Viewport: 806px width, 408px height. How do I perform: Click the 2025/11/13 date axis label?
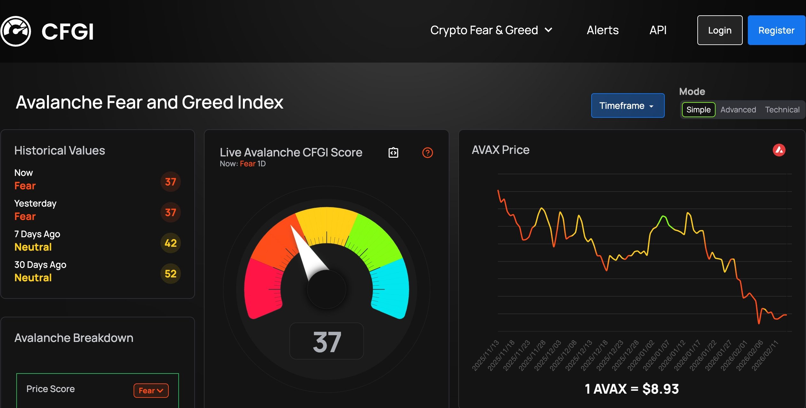485,355
